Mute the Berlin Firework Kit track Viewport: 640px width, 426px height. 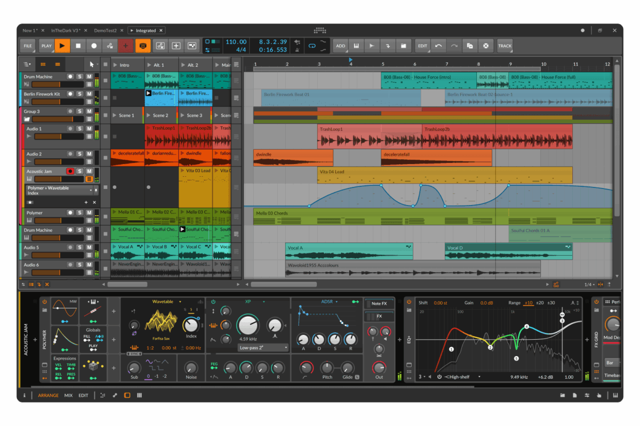90,94
